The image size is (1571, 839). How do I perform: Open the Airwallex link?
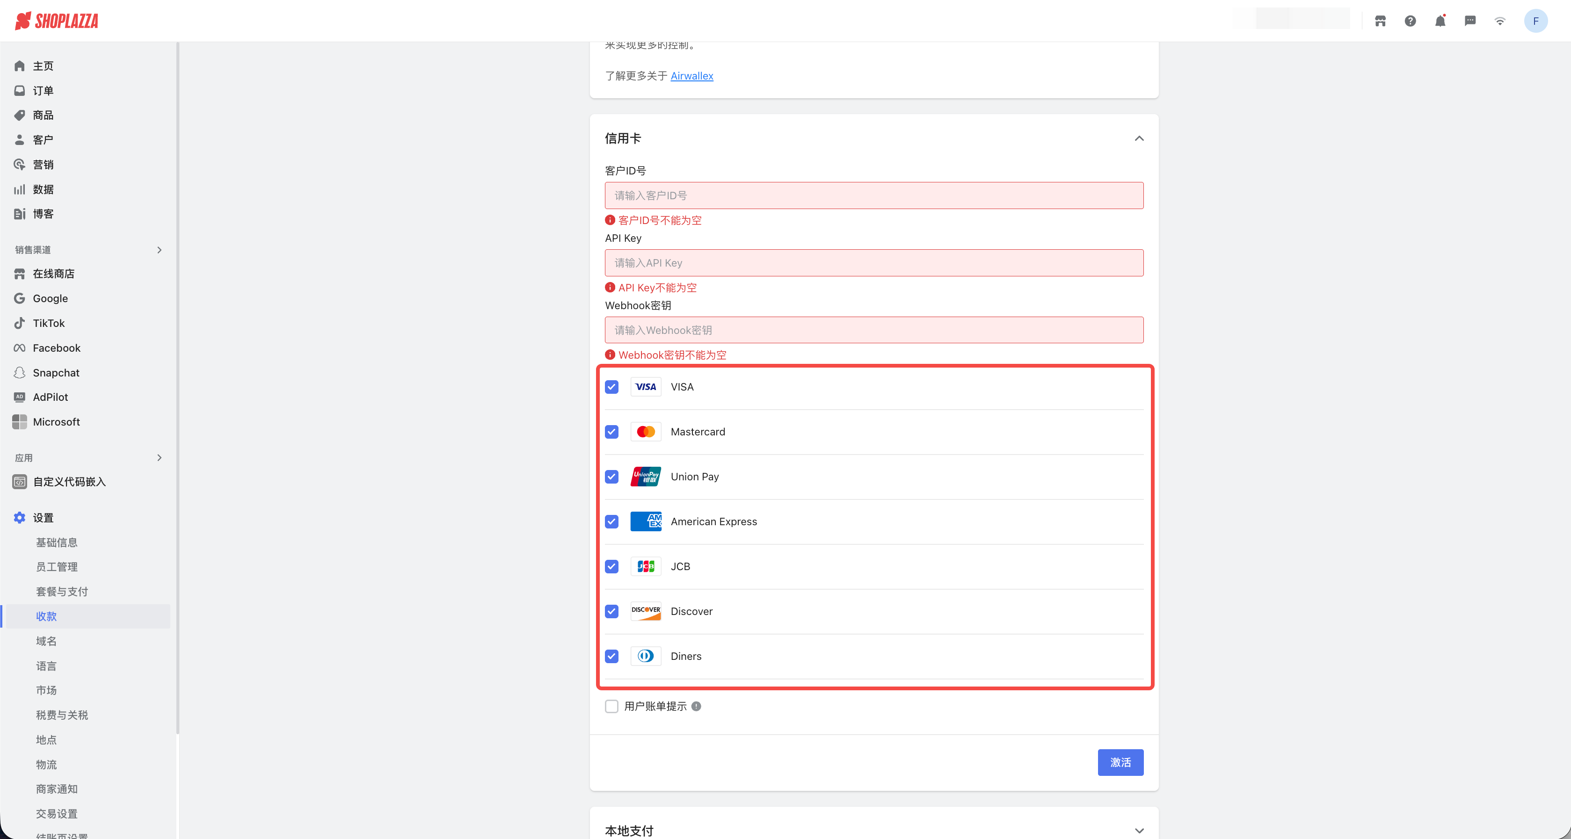691,76
